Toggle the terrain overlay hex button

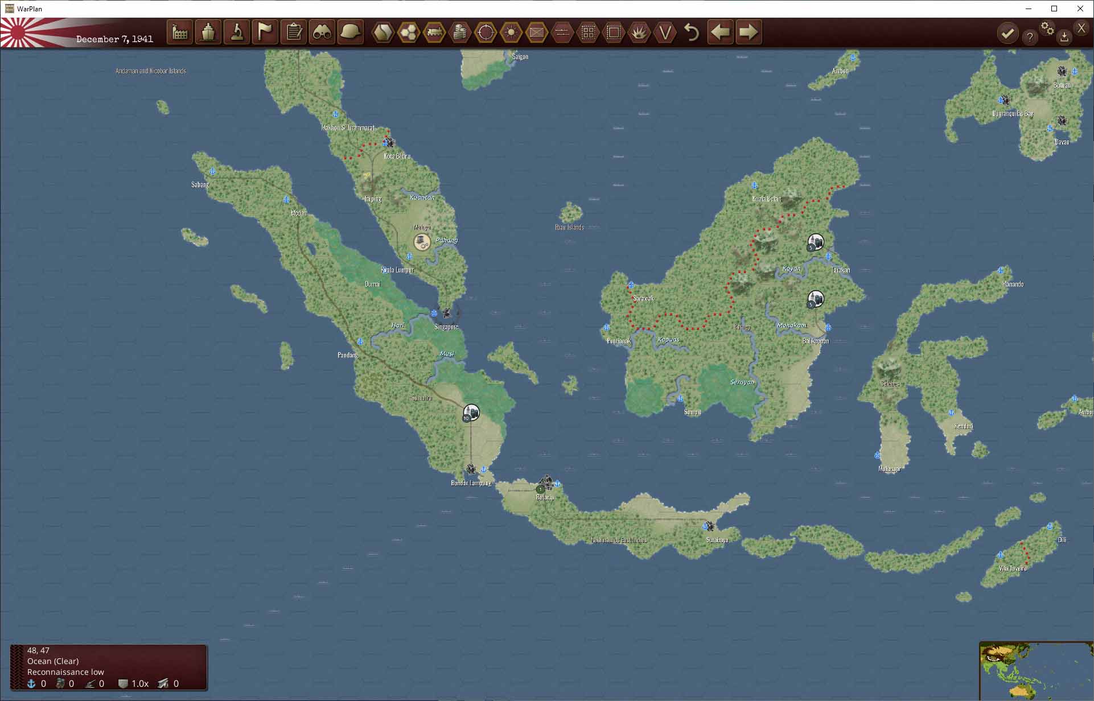click(x=383, y=32)
